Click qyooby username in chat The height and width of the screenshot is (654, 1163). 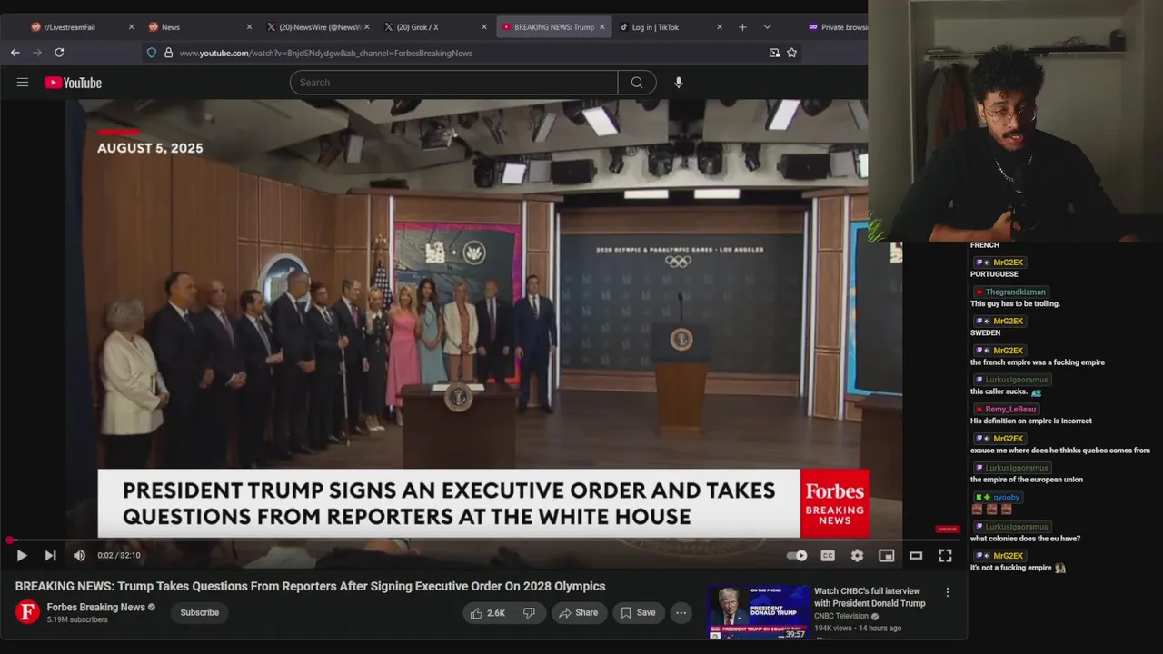click(x=1006, y=498)
